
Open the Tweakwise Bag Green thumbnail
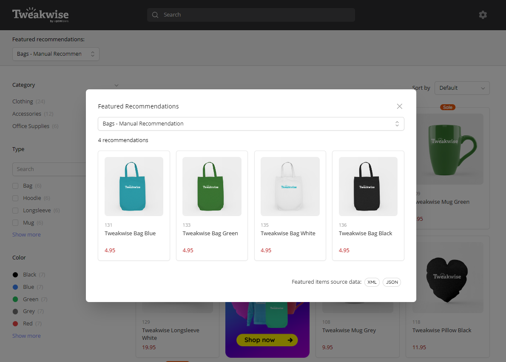(212, 186)
